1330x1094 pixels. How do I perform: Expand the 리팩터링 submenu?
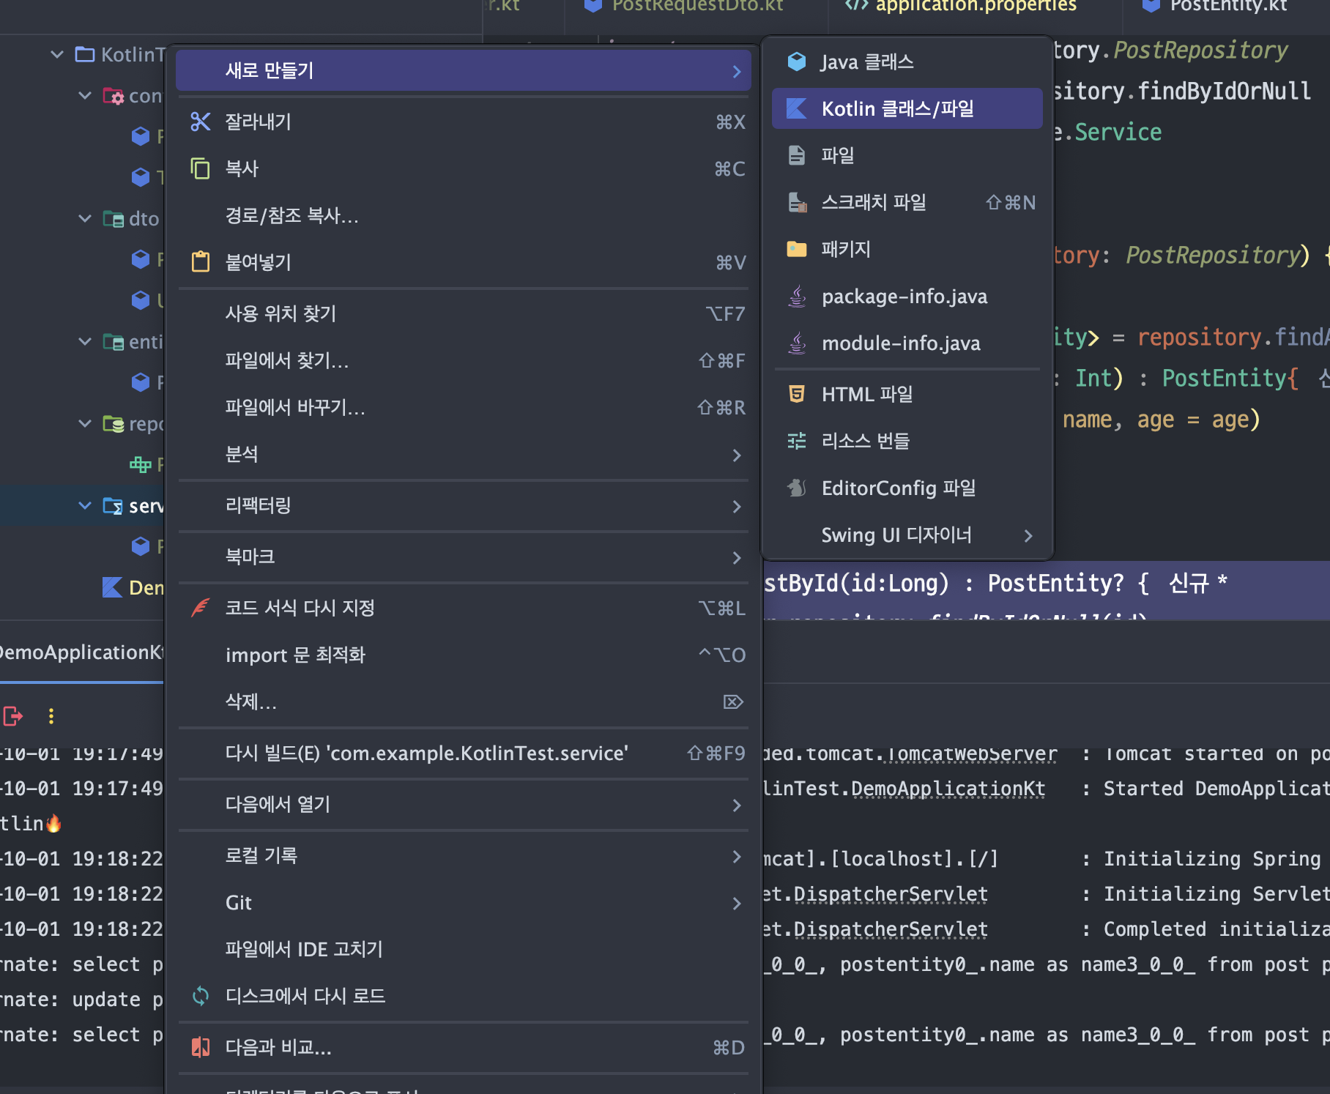click(x=464, y=505)
